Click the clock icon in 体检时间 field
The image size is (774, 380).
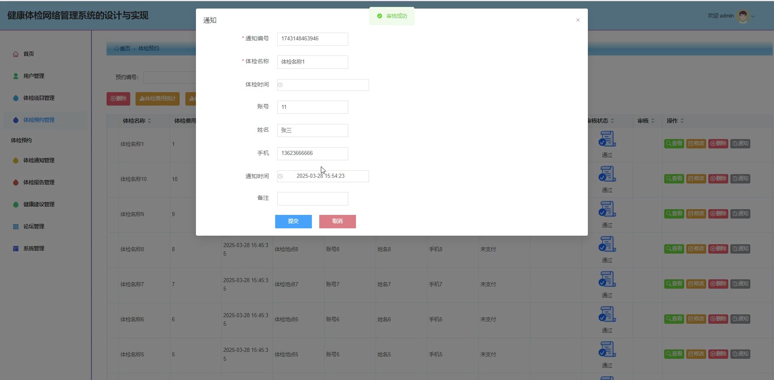[280, 85]
